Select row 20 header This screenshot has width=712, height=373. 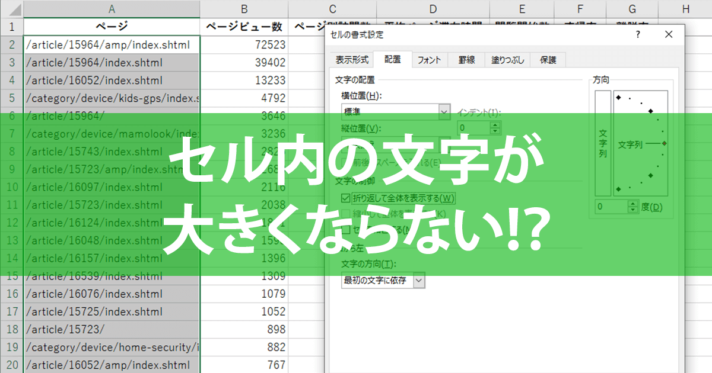click(12, 365)
